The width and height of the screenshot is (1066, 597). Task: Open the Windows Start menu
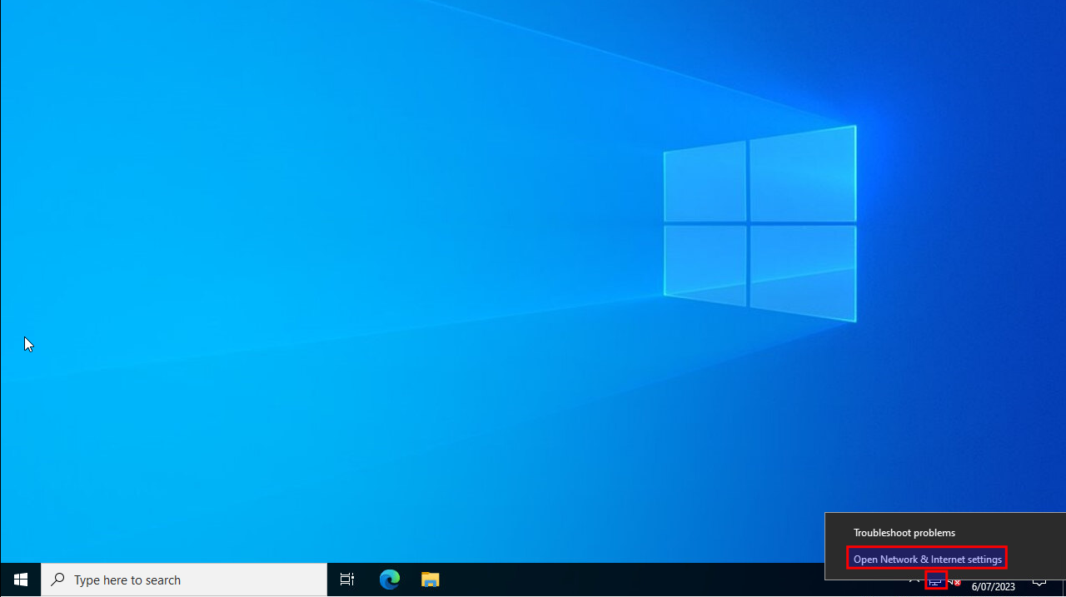click(x=20, y=580)
